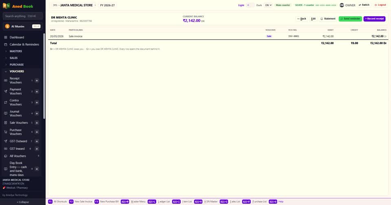The image size is (391, 205).
Task: Click the Purchase Vouchers cart icon
Action: tap(5, 132)
